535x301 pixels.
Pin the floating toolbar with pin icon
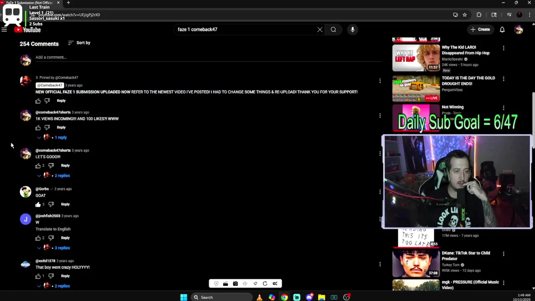(x=255, y=283)
